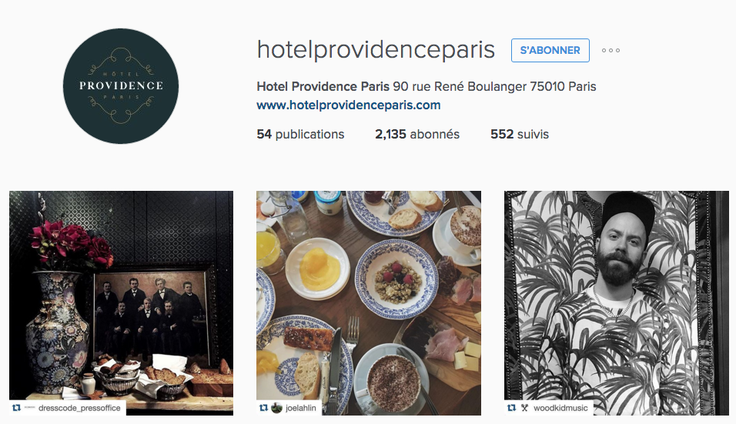
Task: Click the 54 publications count
Action: pos(300,134)
